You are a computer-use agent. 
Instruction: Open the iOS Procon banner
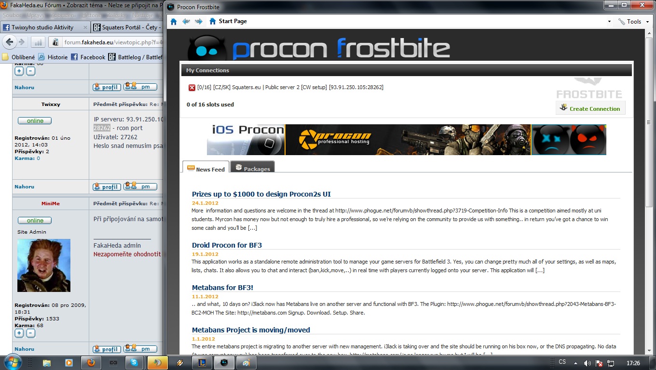pyautogui.click(x=246, y=140)
